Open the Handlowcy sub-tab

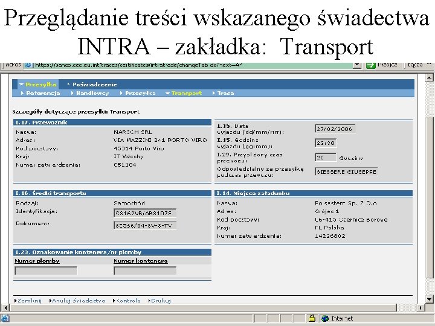click(x=92, y=93)
